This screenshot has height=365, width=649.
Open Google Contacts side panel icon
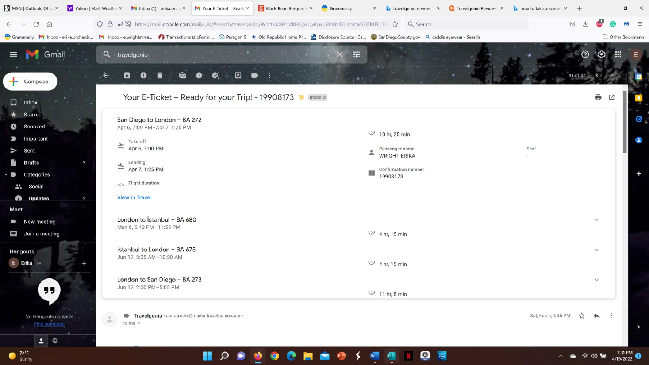[638, 140]
